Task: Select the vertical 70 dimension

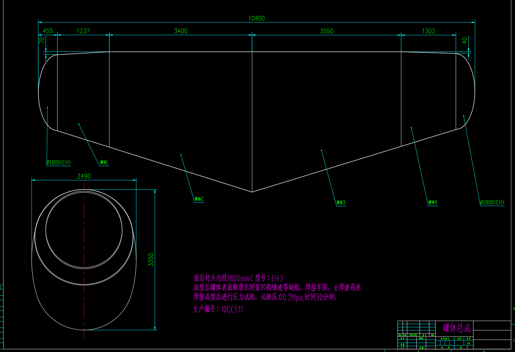Action: 42,40
